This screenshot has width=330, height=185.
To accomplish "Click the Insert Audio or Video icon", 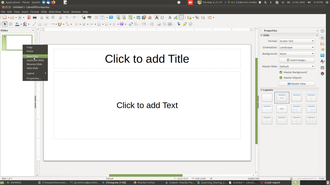I will tap(144, 17).
